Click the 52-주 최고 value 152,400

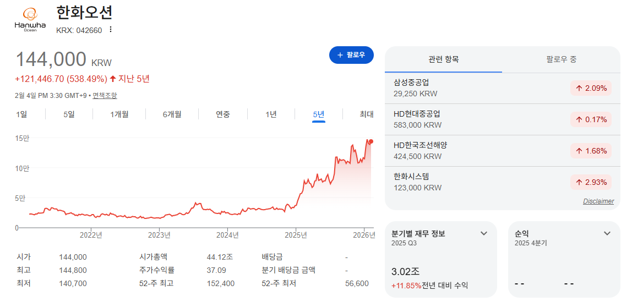(220, 284)
